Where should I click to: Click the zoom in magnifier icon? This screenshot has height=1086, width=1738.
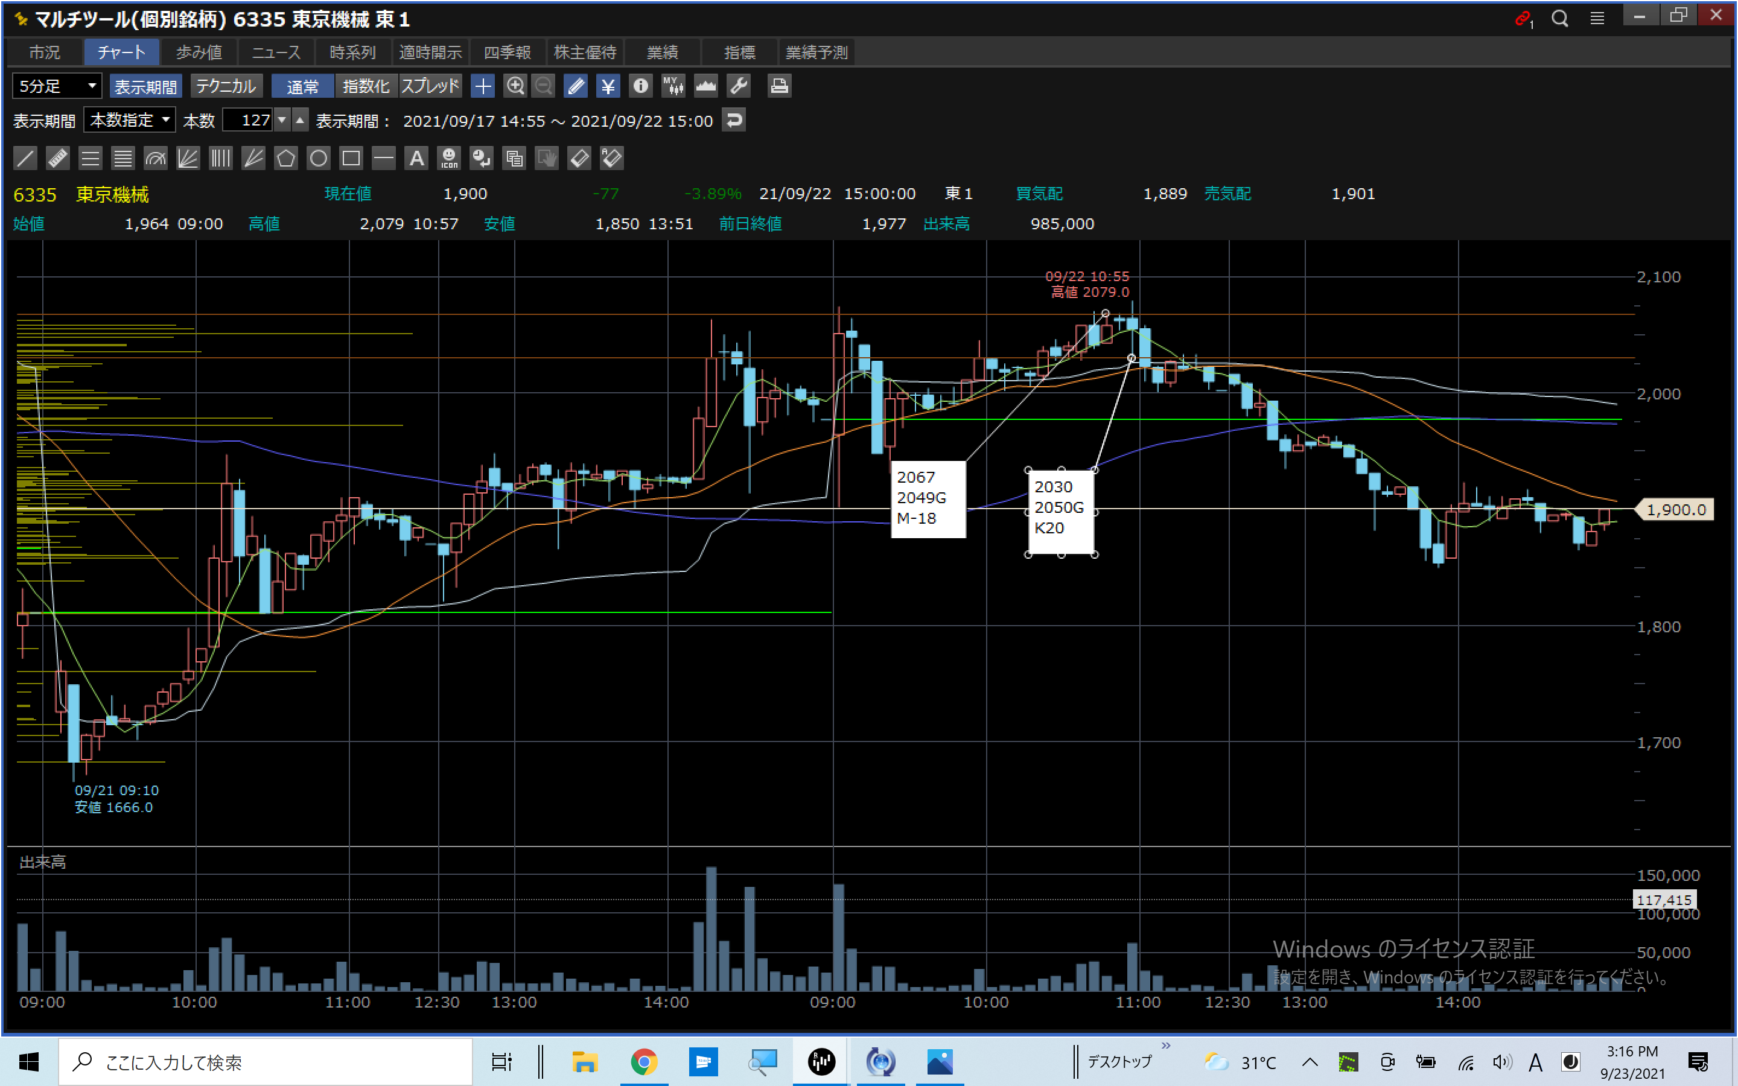coord(515,86)
